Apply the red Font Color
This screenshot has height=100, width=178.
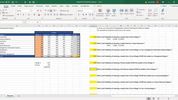(39, 14)
